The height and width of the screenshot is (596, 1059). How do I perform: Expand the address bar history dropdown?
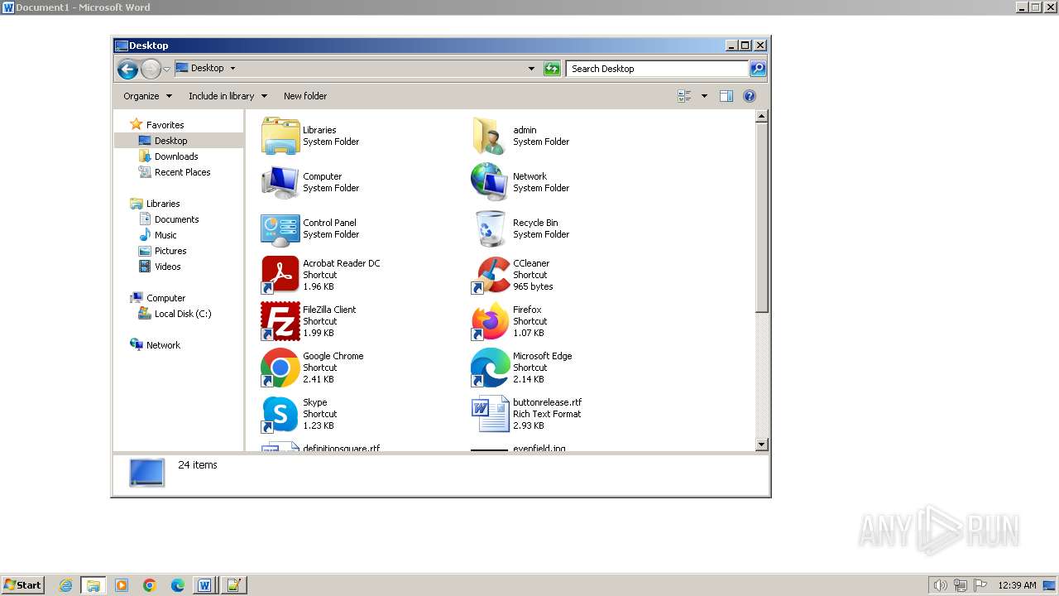click(x=531, y=69)
